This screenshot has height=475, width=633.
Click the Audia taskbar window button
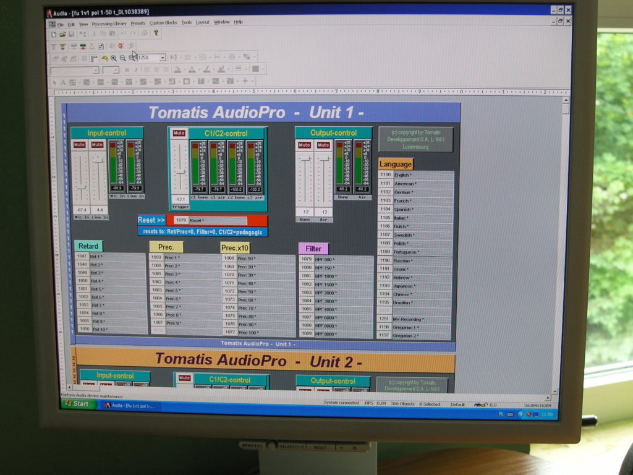[x=130, y=406]
